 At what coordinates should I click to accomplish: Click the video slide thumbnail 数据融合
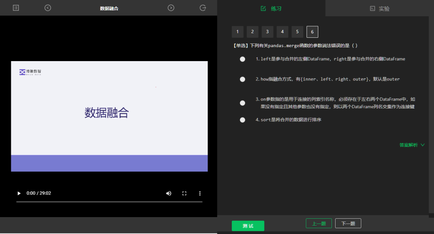tap(109, 116)
